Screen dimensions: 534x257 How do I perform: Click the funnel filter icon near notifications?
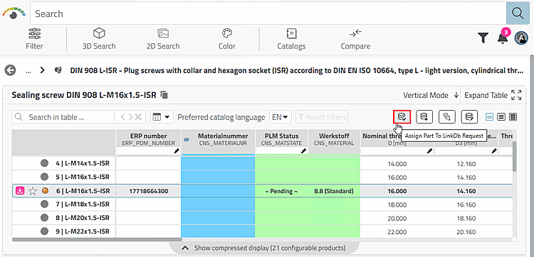pyautogui.click(x=483, y=38)
